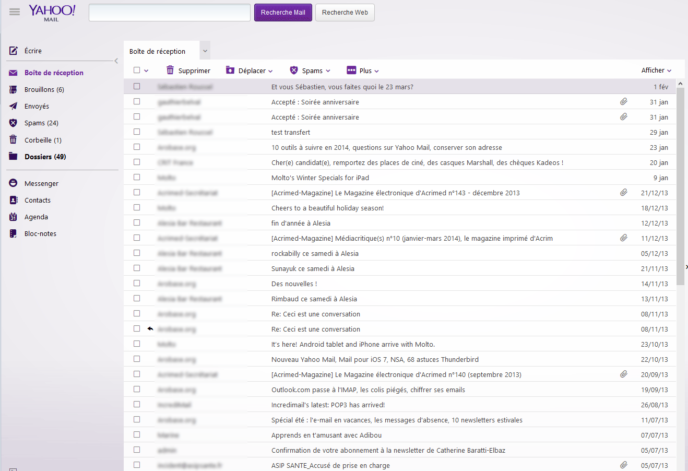Toggle the select-all checkbox in toolbar

(x=137, y=70)
